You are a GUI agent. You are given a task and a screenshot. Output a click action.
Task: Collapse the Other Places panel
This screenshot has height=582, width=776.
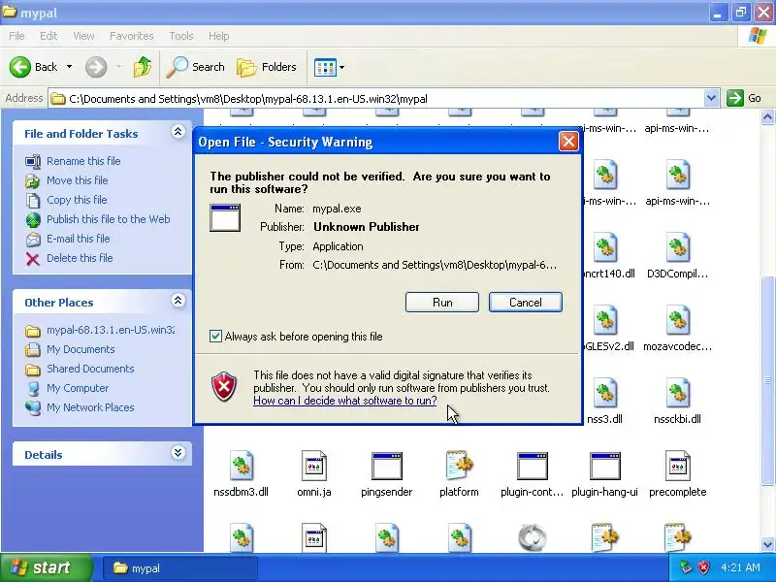click(178, 301)
